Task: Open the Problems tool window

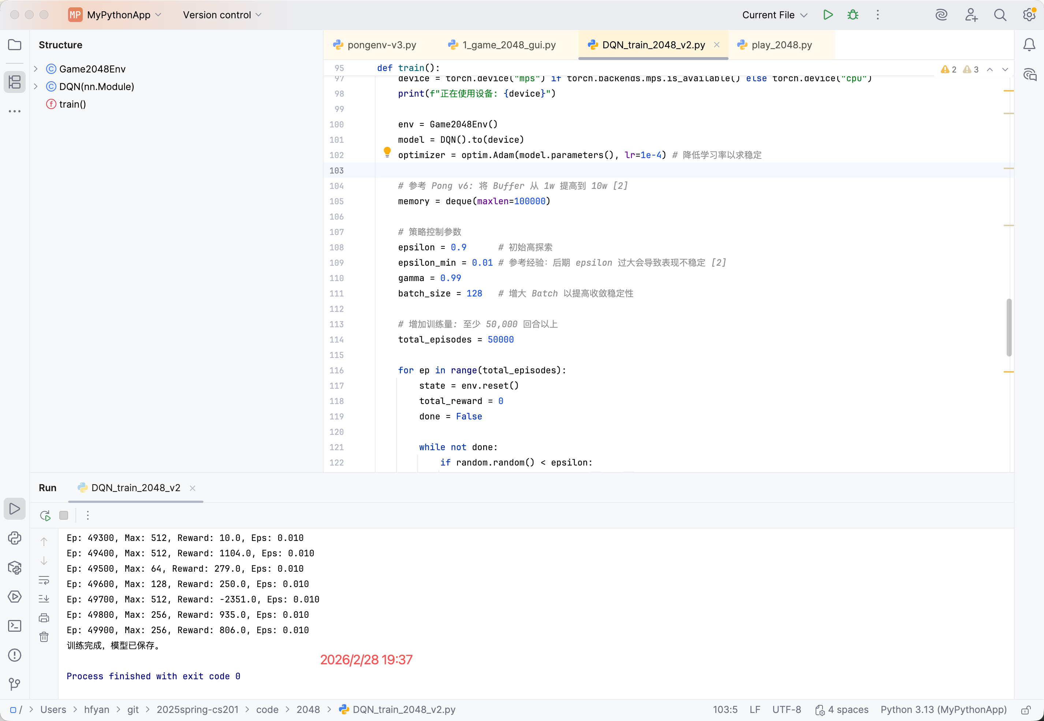Action: [x=14, y=655]
